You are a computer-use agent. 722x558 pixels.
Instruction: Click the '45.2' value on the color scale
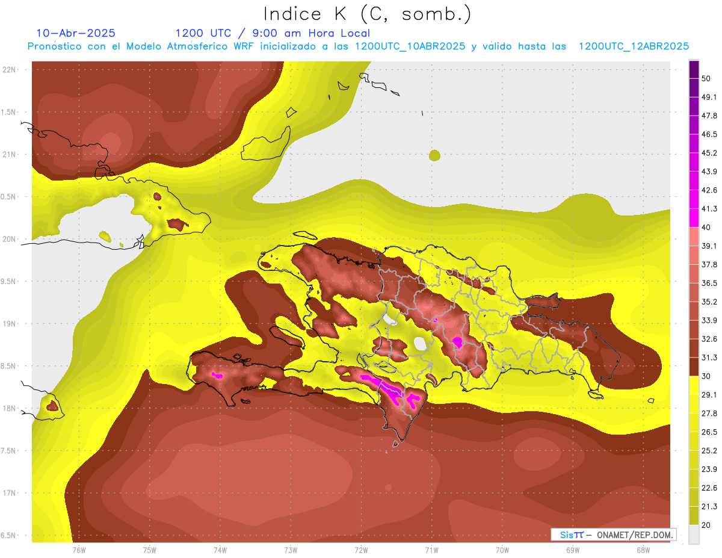click(x=709, y=153)
